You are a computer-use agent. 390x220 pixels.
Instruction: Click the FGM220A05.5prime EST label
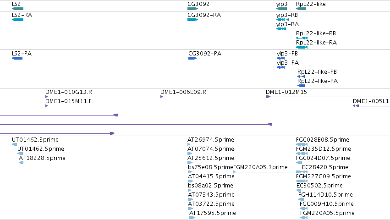point(327,213)
